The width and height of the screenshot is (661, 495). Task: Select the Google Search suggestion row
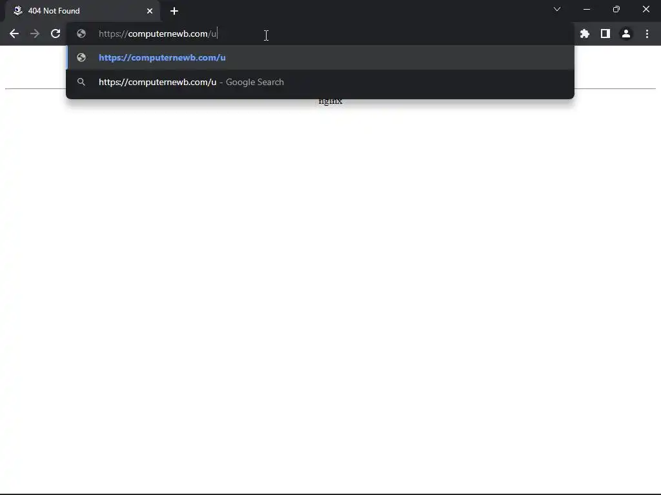320,82
